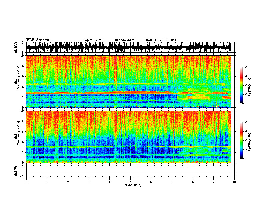Click the "Sep. 7, 2021" date label
The height and width of the screenshot is (204, 264).
tap(93, 40)
